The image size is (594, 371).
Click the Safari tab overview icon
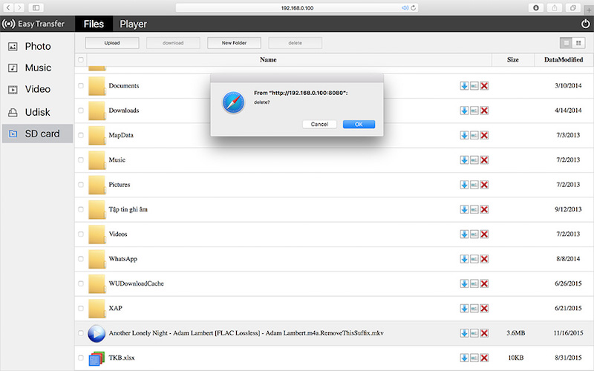tap(572, 7)
